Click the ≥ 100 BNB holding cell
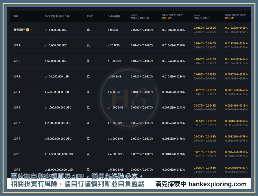258x196 pixels. pyautogui.click(x=115, y=61)
